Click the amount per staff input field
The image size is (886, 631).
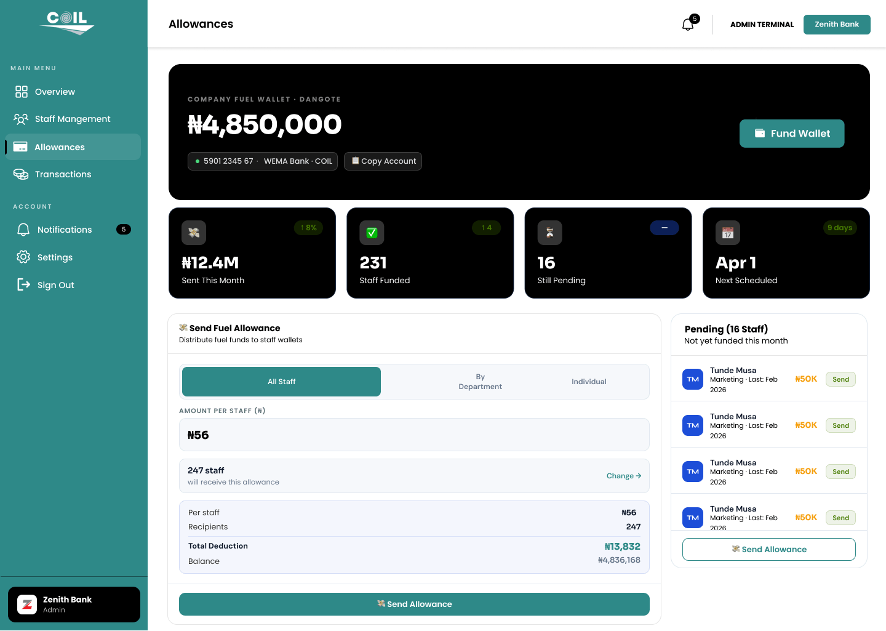pyautogui.click(x=414, y=435)
